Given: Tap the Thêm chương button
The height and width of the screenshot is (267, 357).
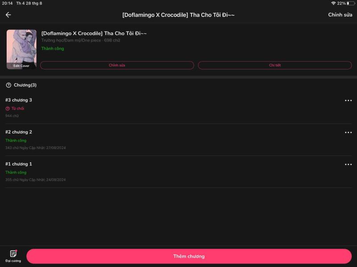Looking at the screenshot, I should coord(189,256).
